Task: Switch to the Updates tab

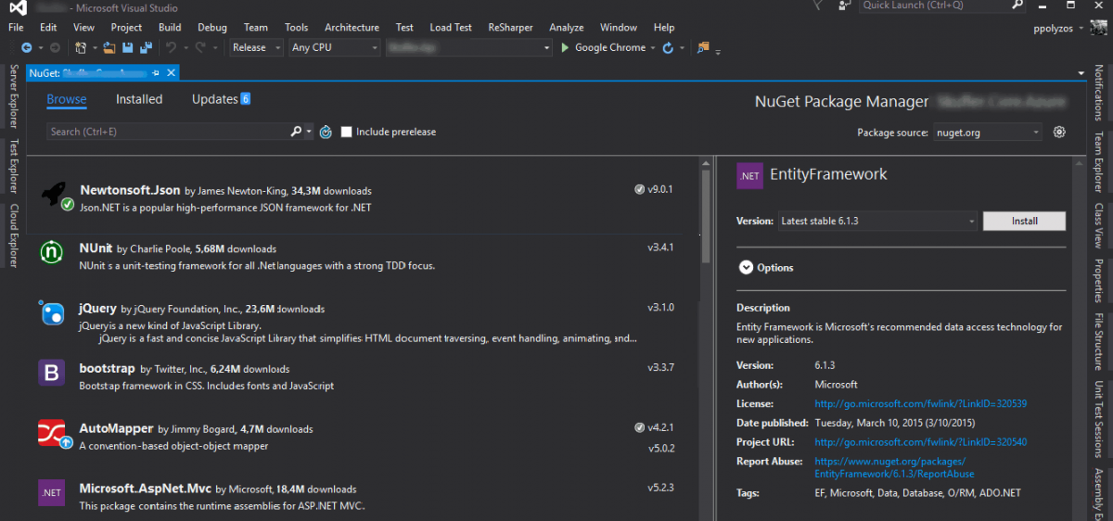Action: click(x=221, y=99)
